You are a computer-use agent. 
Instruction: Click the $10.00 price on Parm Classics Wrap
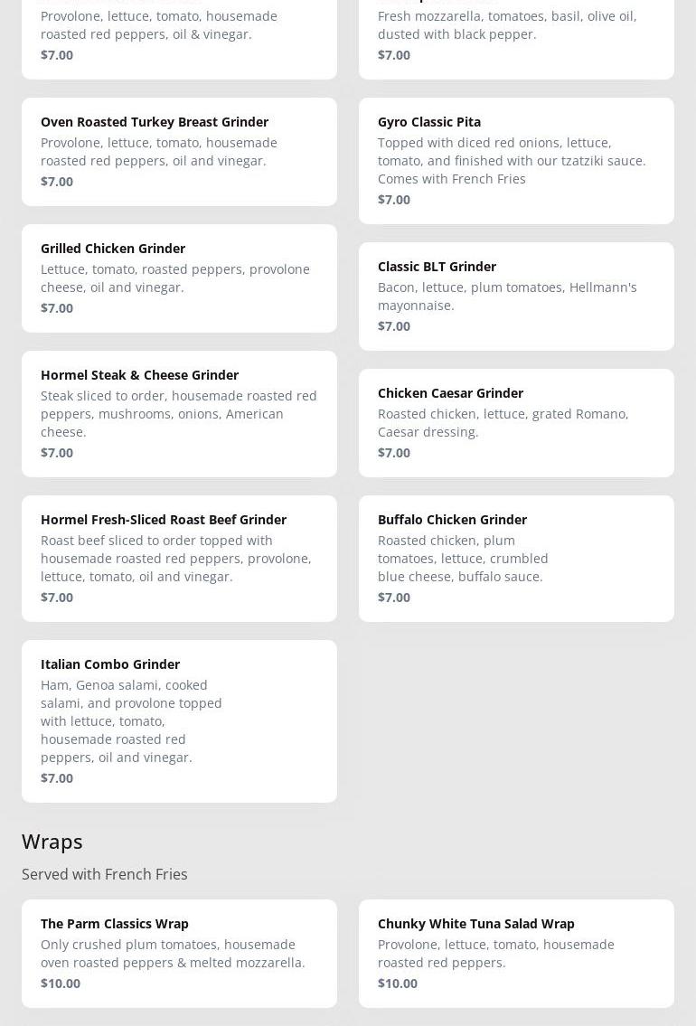coord(61,984)
